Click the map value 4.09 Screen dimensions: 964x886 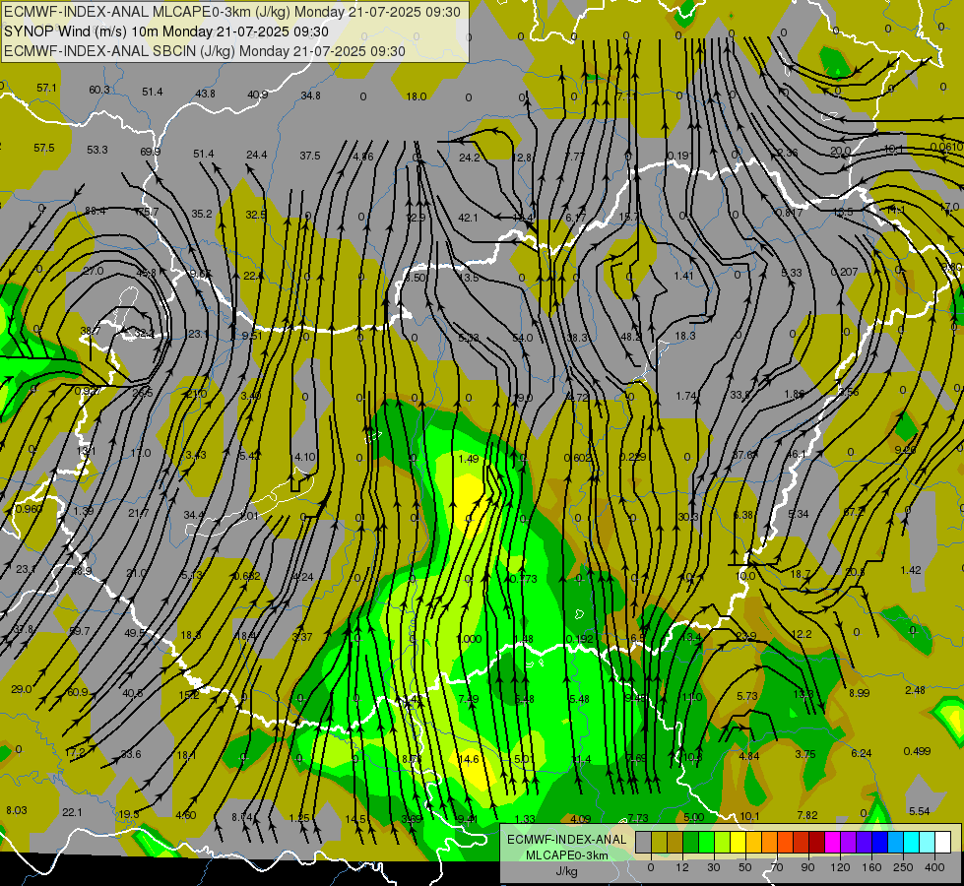tap(580, 819)
